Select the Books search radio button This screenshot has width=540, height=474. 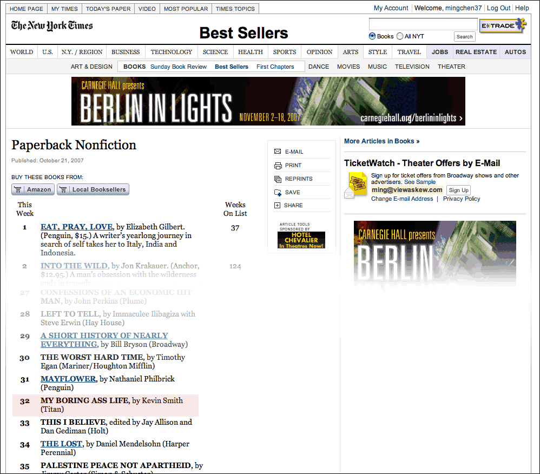coord(372,36)
